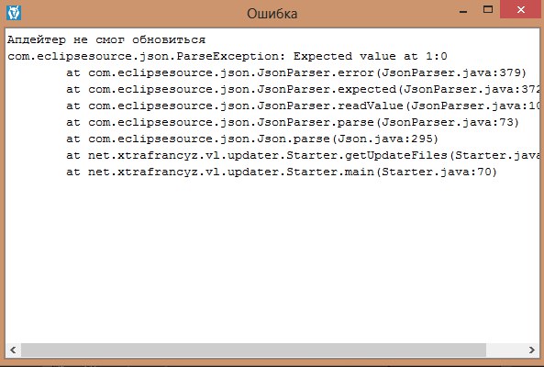Click the launcher app icon in title bar
This screenshot has height=367, width=544.
click(14, 13)
